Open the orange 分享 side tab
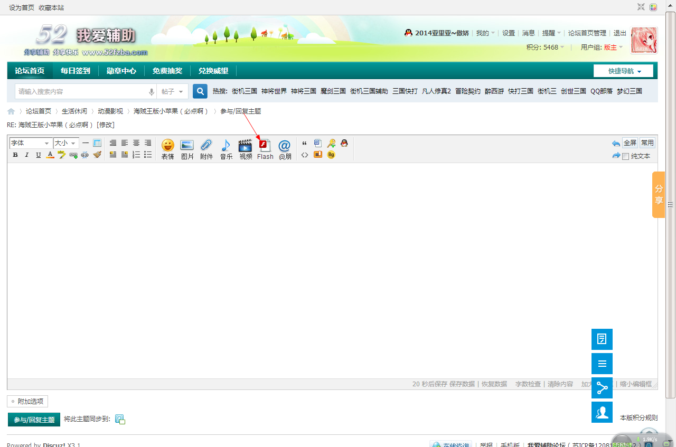676x447 pixels. click(659, 195)
